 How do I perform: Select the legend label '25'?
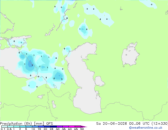click(51, 129)
